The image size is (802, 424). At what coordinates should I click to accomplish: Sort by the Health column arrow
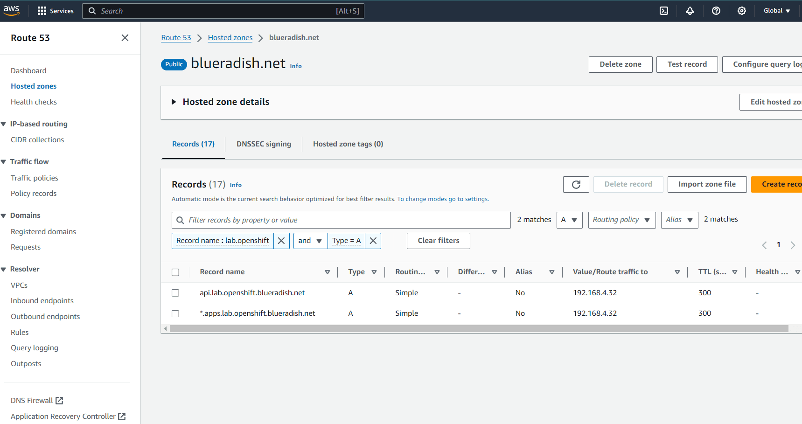[798, 272]
